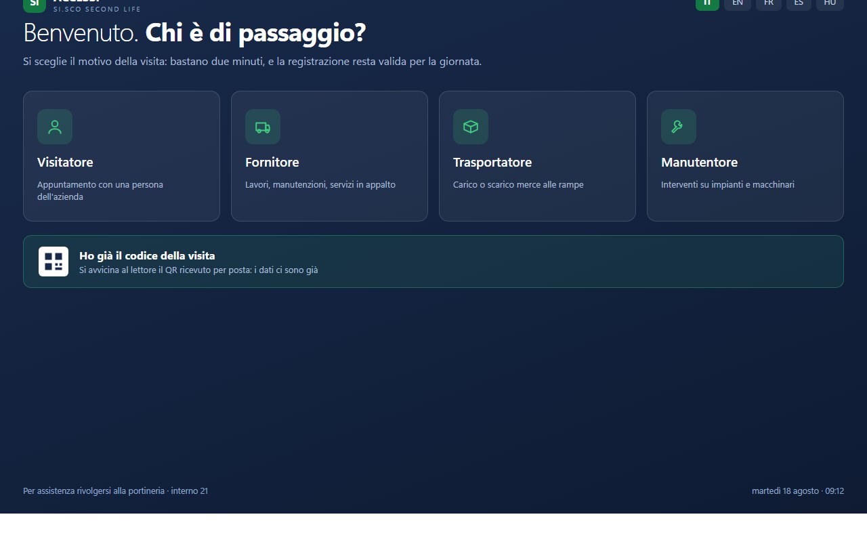This screenshot has width=867, height=542.
Task: Click 'Interventi su impianti e macchinari' text
Action: point(727,184)
